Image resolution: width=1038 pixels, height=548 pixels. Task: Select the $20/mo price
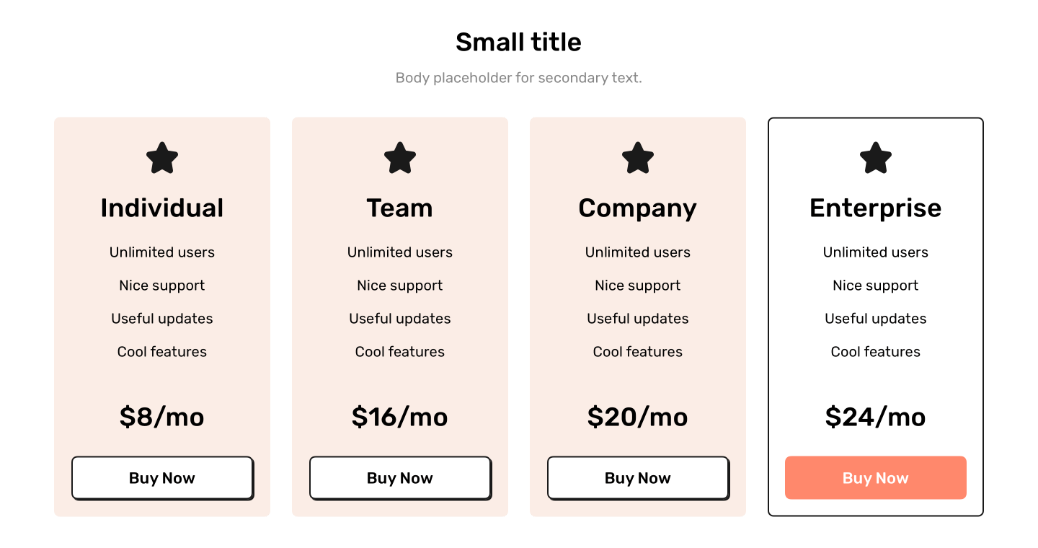(x=638, y=417)
